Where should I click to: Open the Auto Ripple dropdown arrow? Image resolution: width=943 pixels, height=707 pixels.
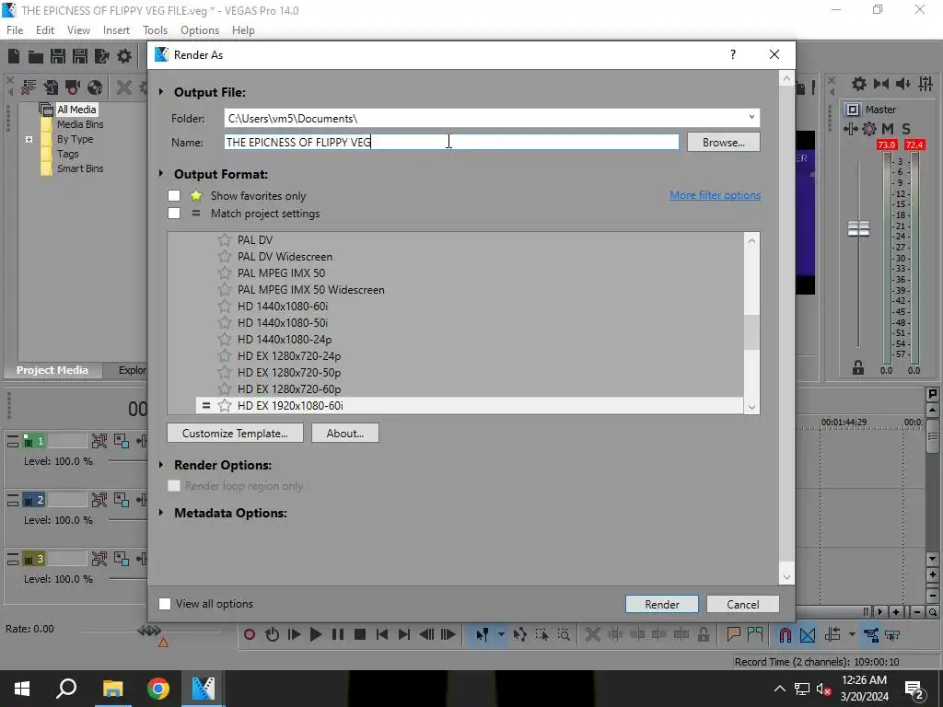[852, 634]
